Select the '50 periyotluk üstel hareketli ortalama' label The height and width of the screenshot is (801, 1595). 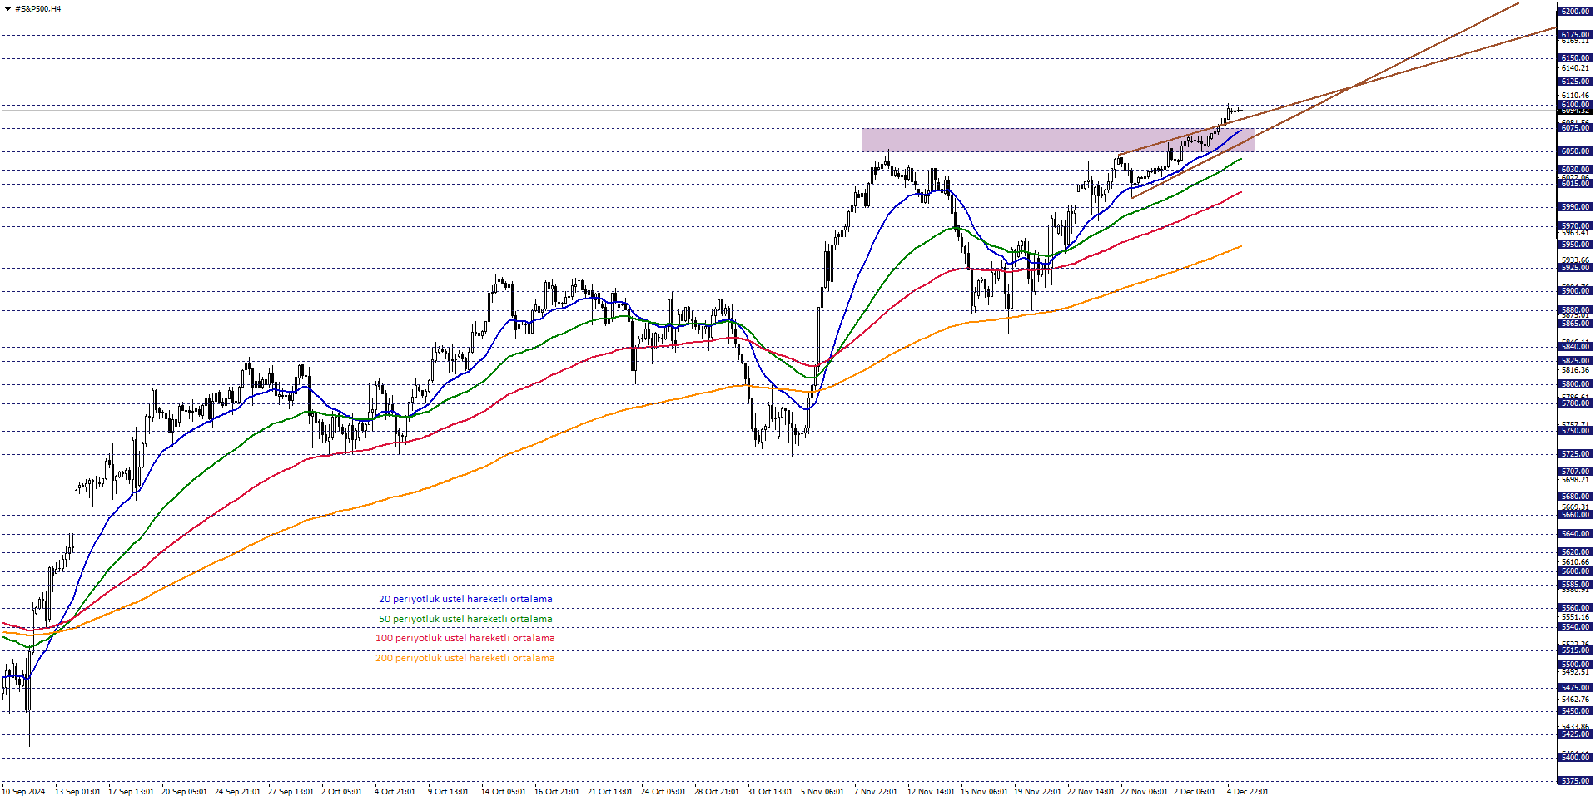465,619
